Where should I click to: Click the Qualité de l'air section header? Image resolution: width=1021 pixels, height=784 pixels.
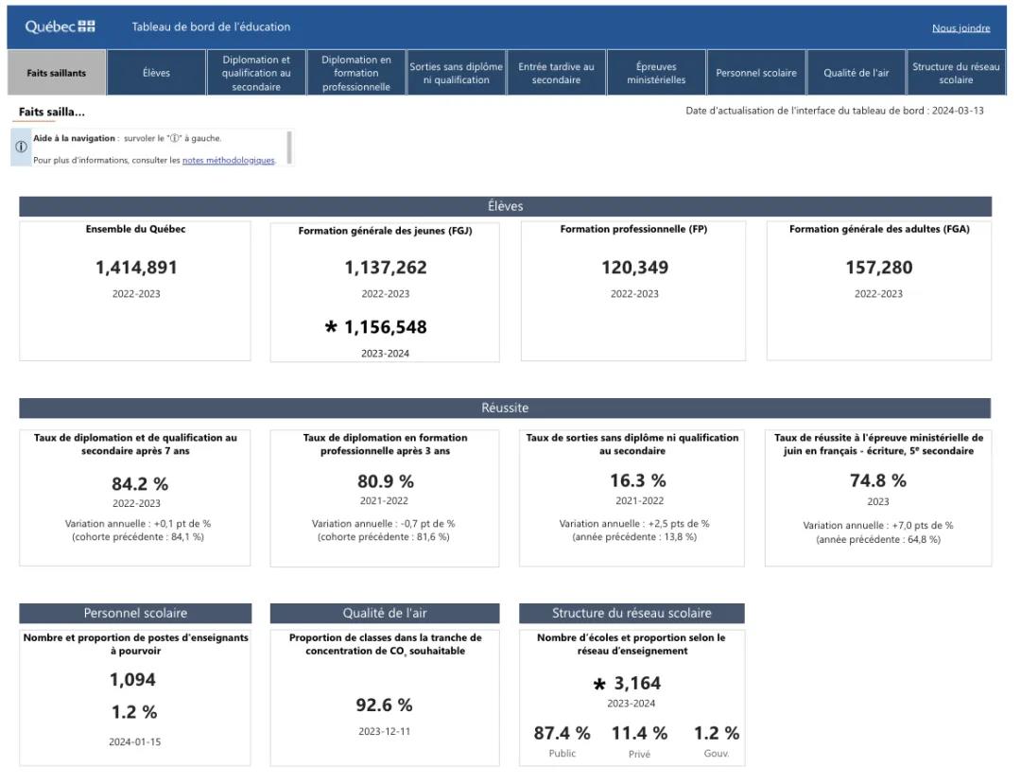pyautogui.click(x=385, y=613)
